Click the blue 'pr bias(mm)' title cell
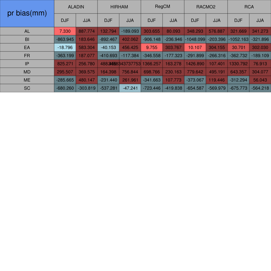 click(27, 14)
